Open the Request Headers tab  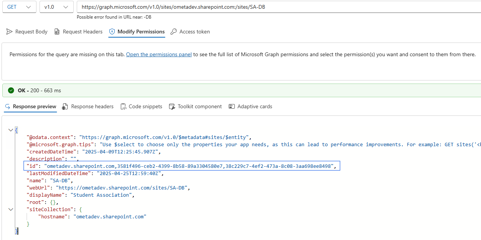(82, 32)
